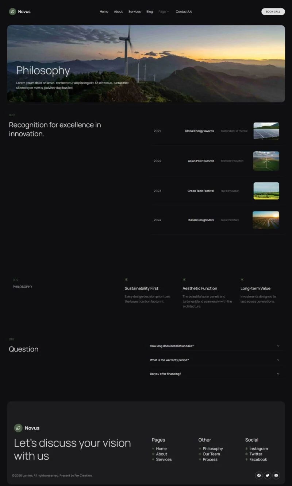Click the 'Let's discuss your vision with us' headline

coord(72,449)
